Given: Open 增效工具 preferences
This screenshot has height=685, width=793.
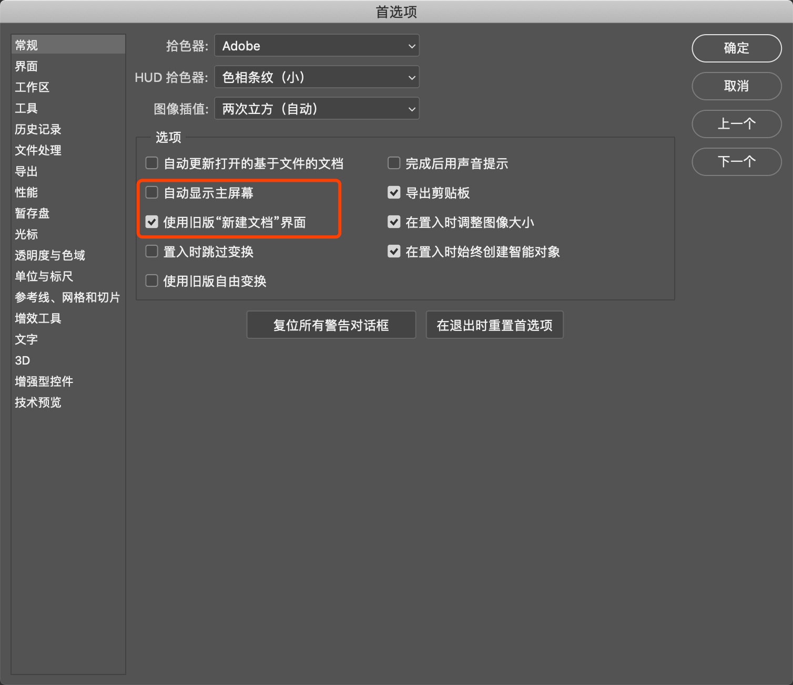Looking at the screenshot, I should point(68,318).
